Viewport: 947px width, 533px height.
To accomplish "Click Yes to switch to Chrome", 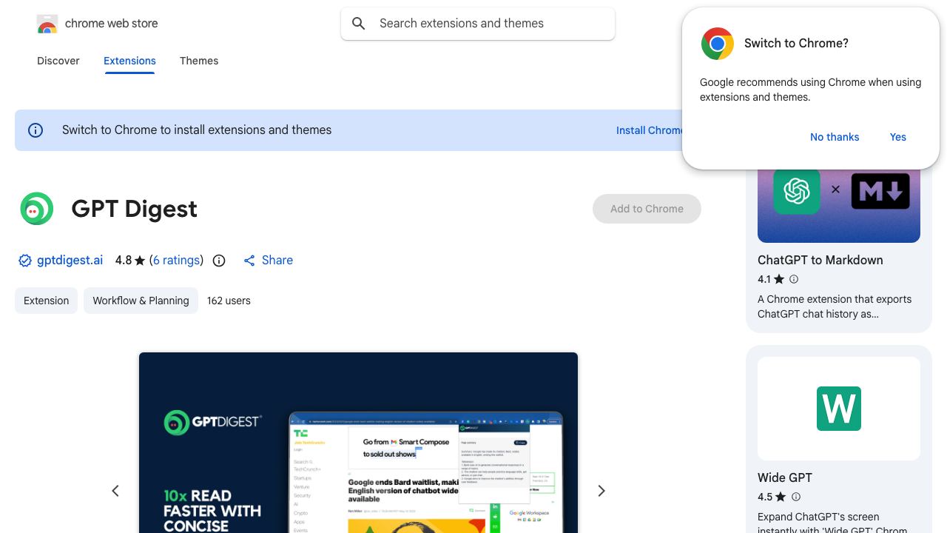I will click(898, 137).
